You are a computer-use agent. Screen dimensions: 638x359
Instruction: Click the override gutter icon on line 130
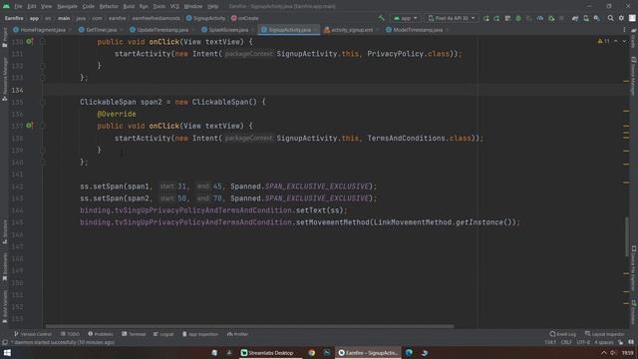click(x=29, y=42)
